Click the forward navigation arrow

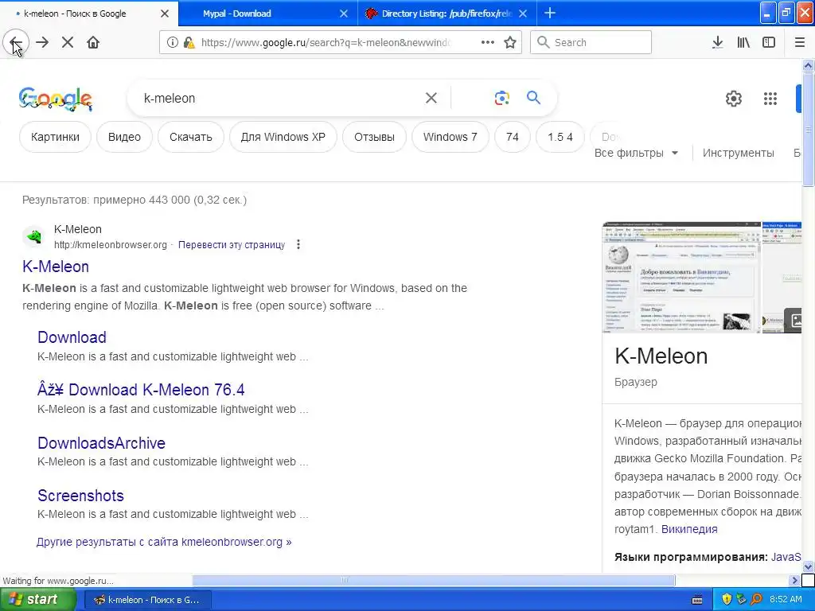coord(42,43)
